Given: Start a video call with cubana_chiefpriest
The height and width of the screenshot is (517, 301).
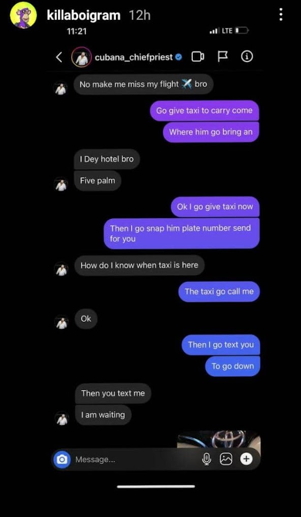Looking at the screenshot, I should click(198, 57).
